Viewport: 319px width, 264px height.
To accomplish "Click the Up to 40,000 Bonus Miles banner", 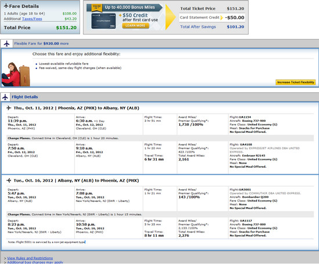I will pos(130,8).
